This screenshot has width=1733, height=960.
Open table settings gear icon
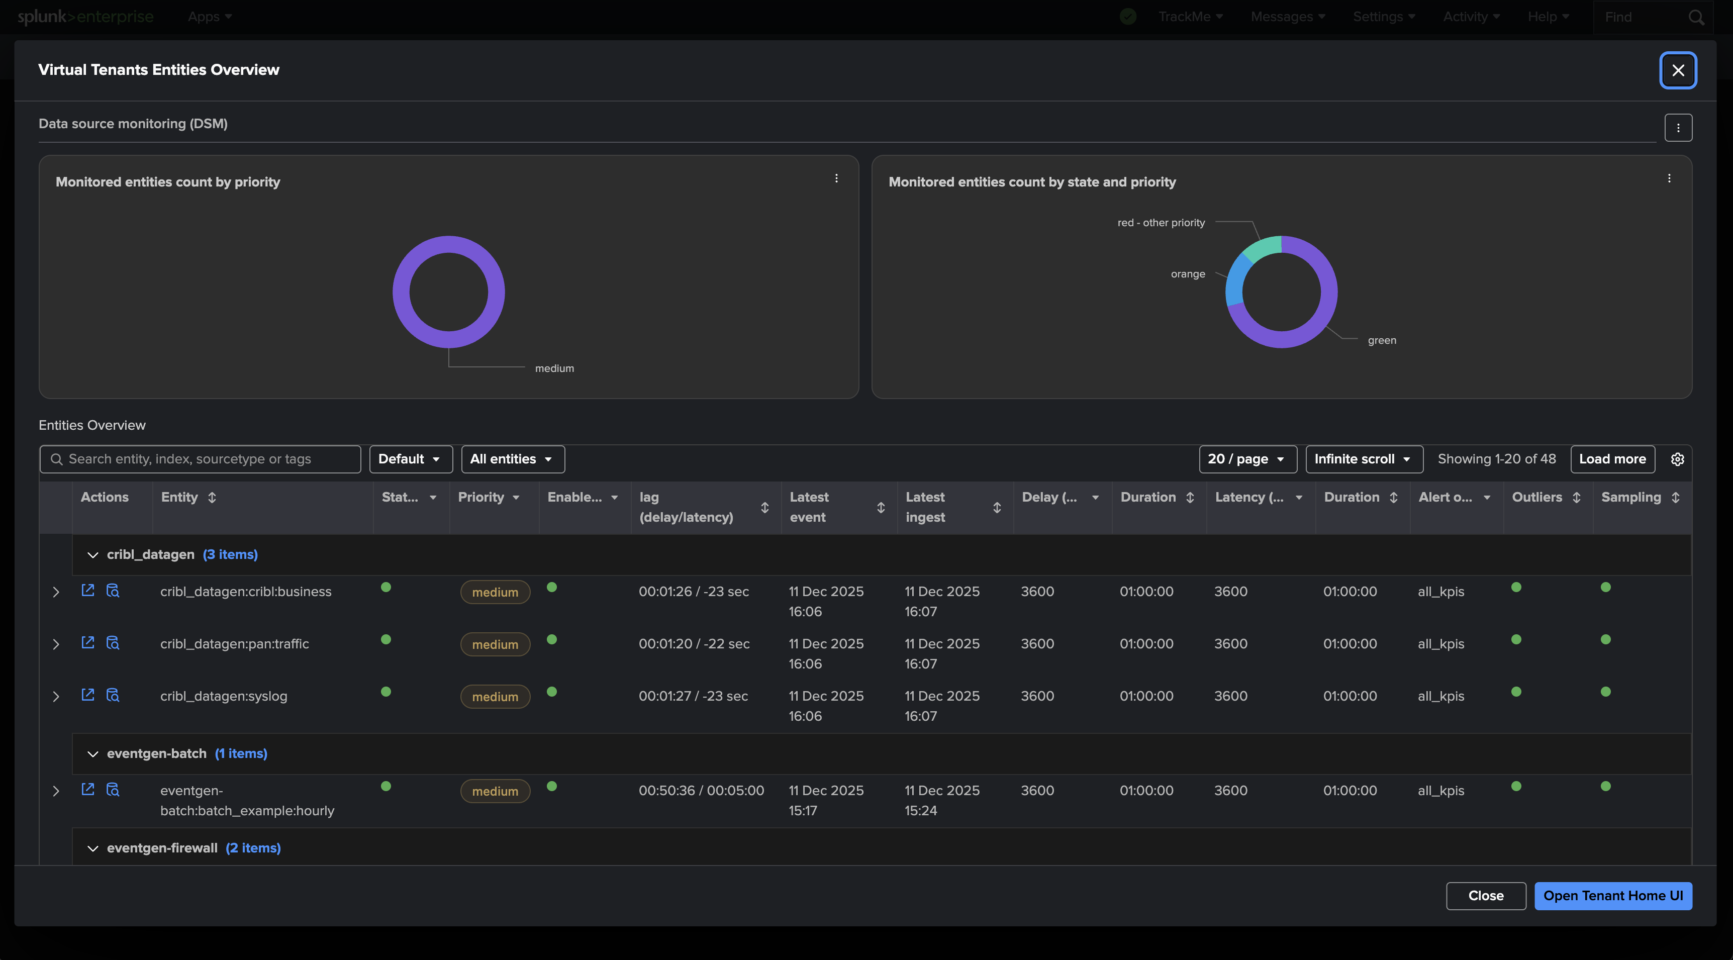tap(1677, 459)
